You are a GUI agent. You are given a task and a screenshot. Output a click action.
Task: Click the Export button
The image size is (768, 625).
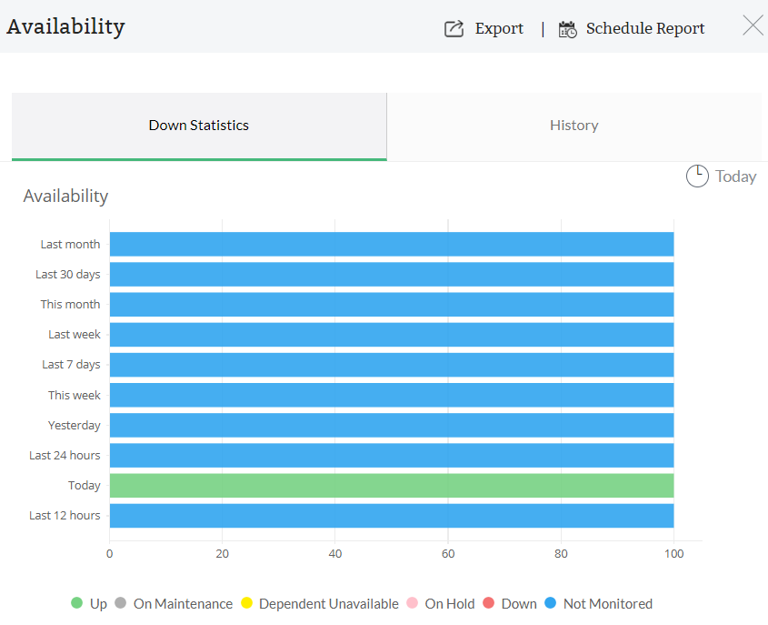click(x=499, y=28)
